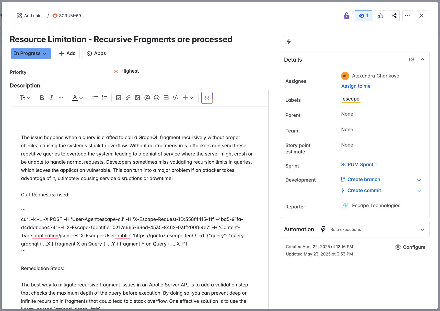The height and width of the screenshot is (311, 440).
Task: Open the text style dropdown
Action: [x=24, y=98]
